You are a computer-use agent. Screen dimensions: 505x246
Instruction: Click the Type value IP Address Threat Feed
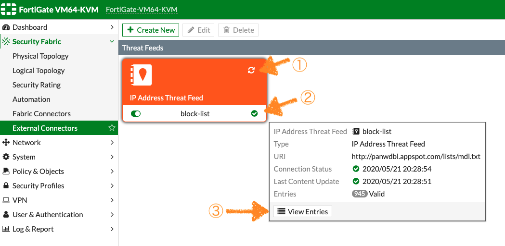pyautogui.click(x=388, y=144)
